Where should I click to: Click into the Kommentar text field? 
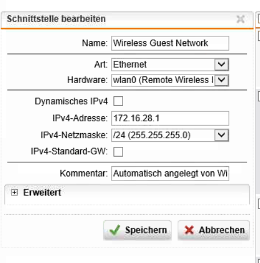[x=170, y=174]
